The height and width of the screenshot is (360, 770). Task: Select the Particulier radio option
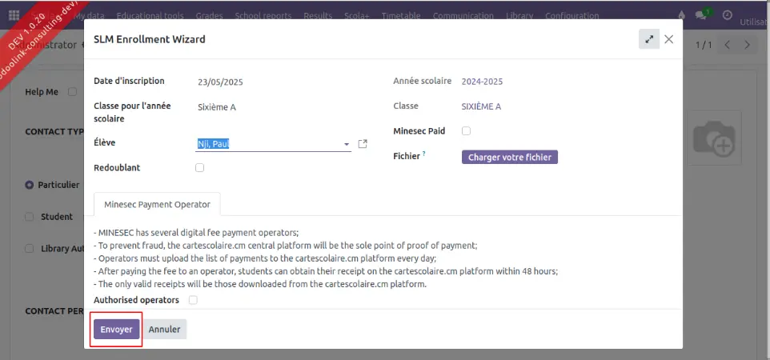click(x=30, y=185)
